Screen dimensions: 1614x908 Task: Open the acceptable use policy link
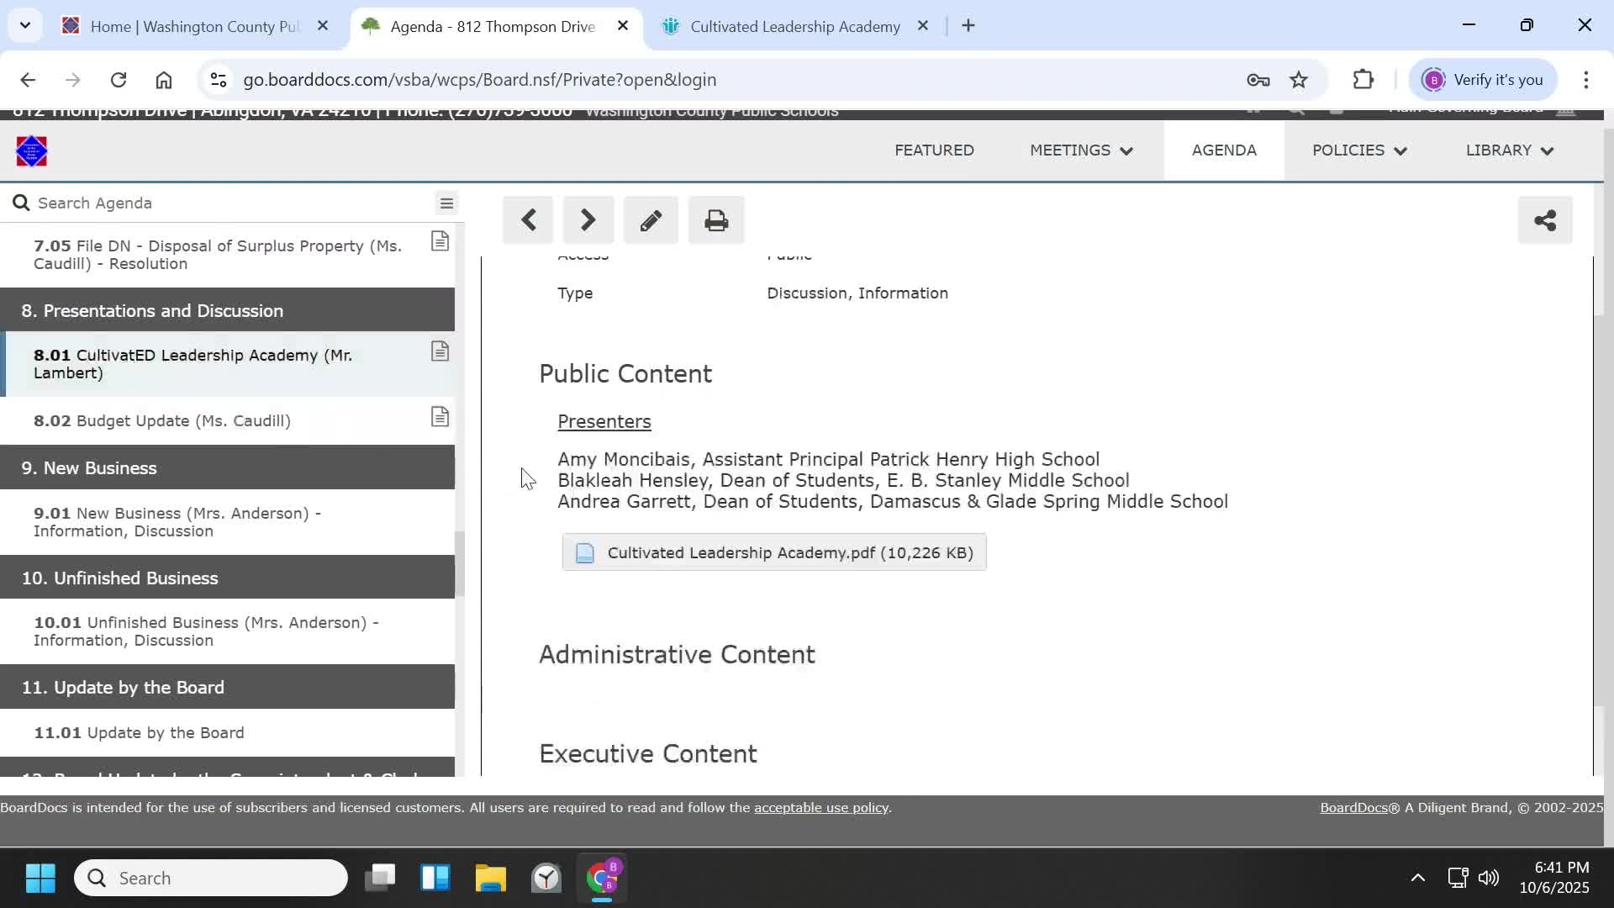point(820,808)
